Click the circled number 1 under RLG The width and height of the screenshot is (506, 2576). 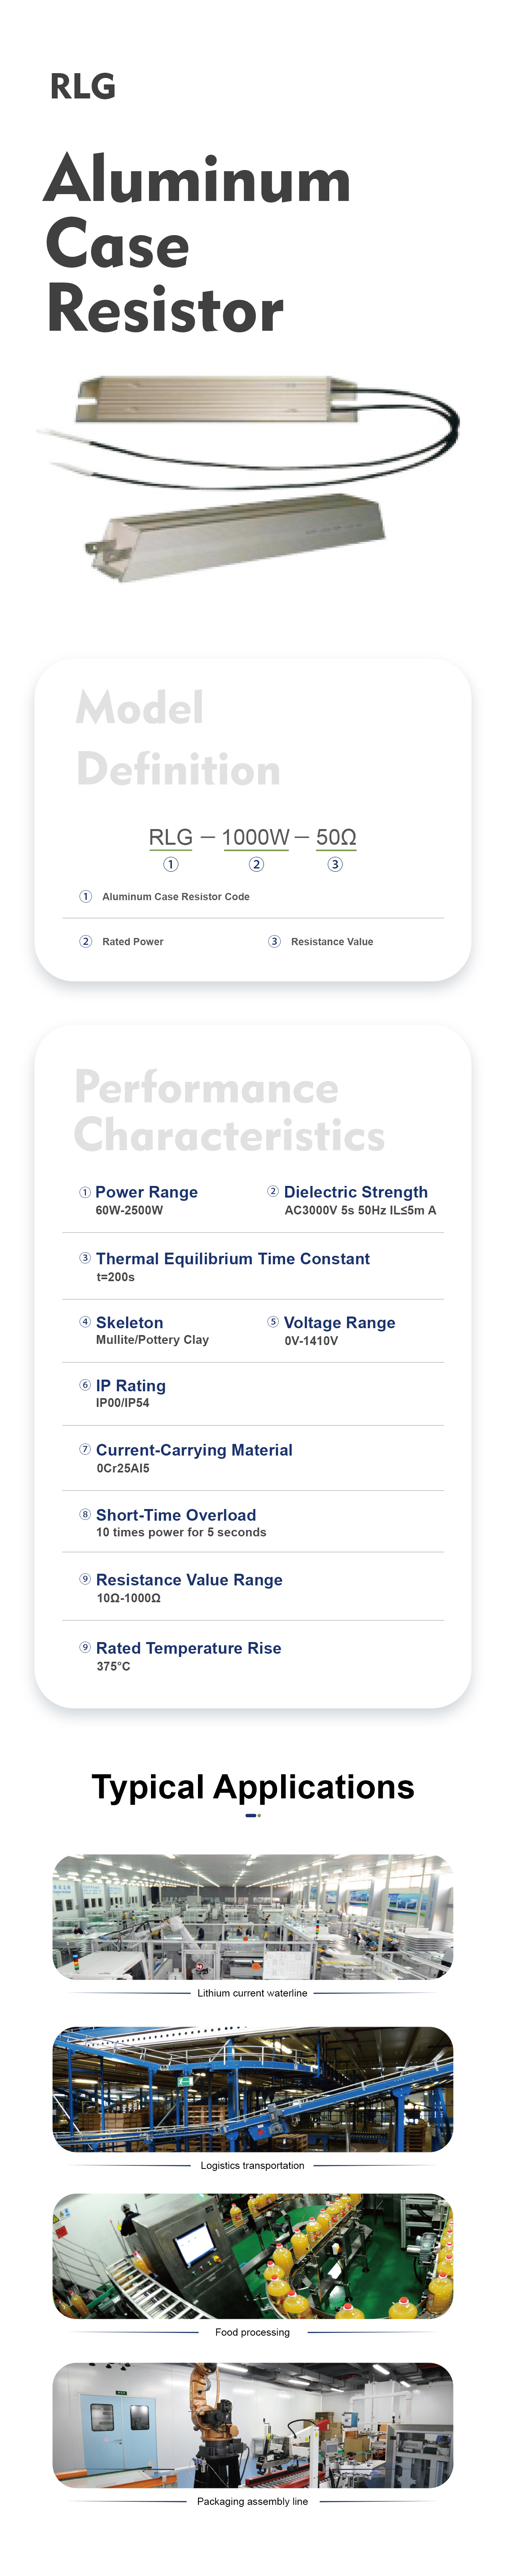171,864
